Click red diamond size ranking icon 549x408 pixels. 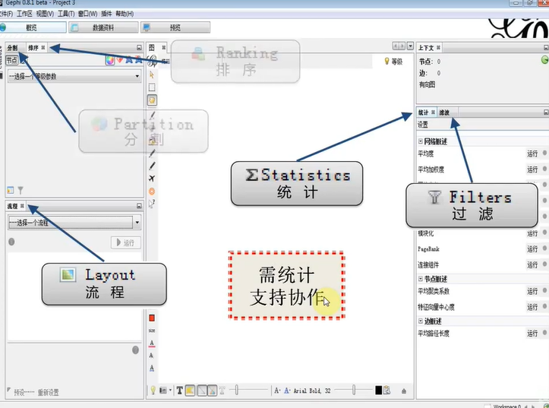click(120, 60)
